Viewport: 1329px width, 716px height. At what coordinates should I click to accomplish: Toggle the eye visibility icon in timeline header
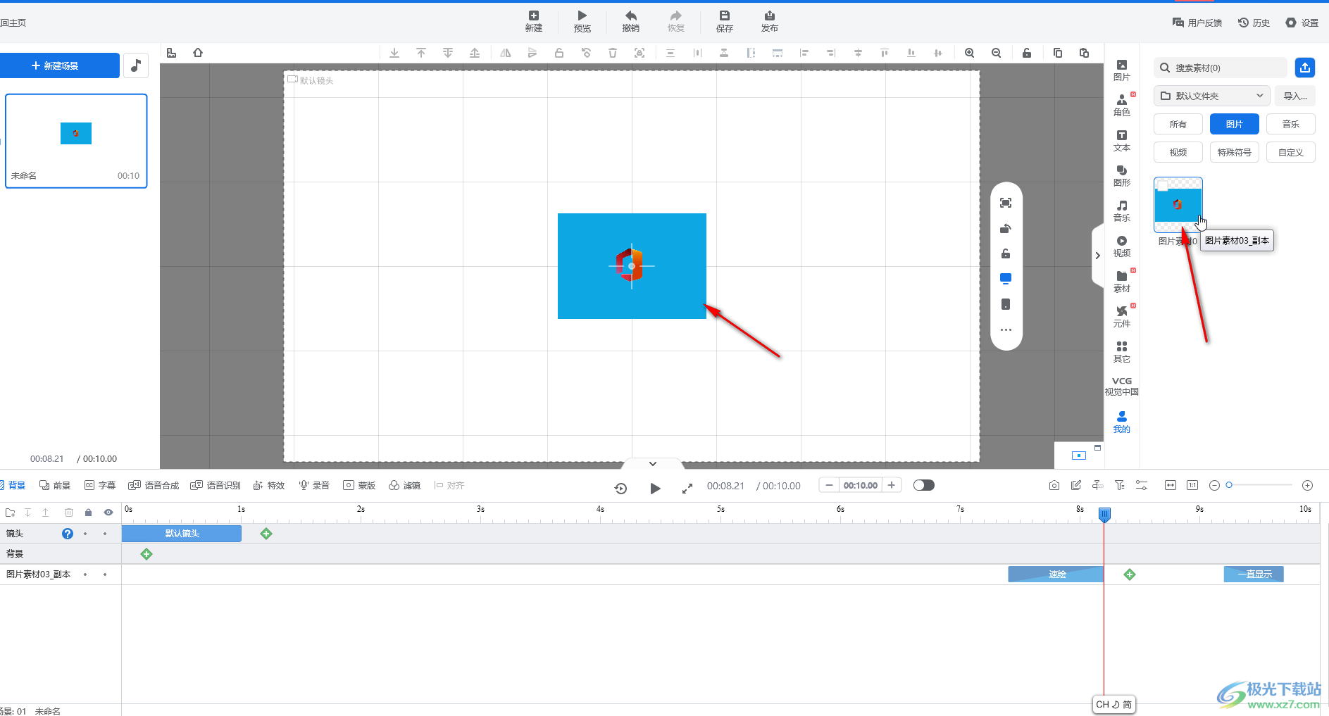coord(108,513)
